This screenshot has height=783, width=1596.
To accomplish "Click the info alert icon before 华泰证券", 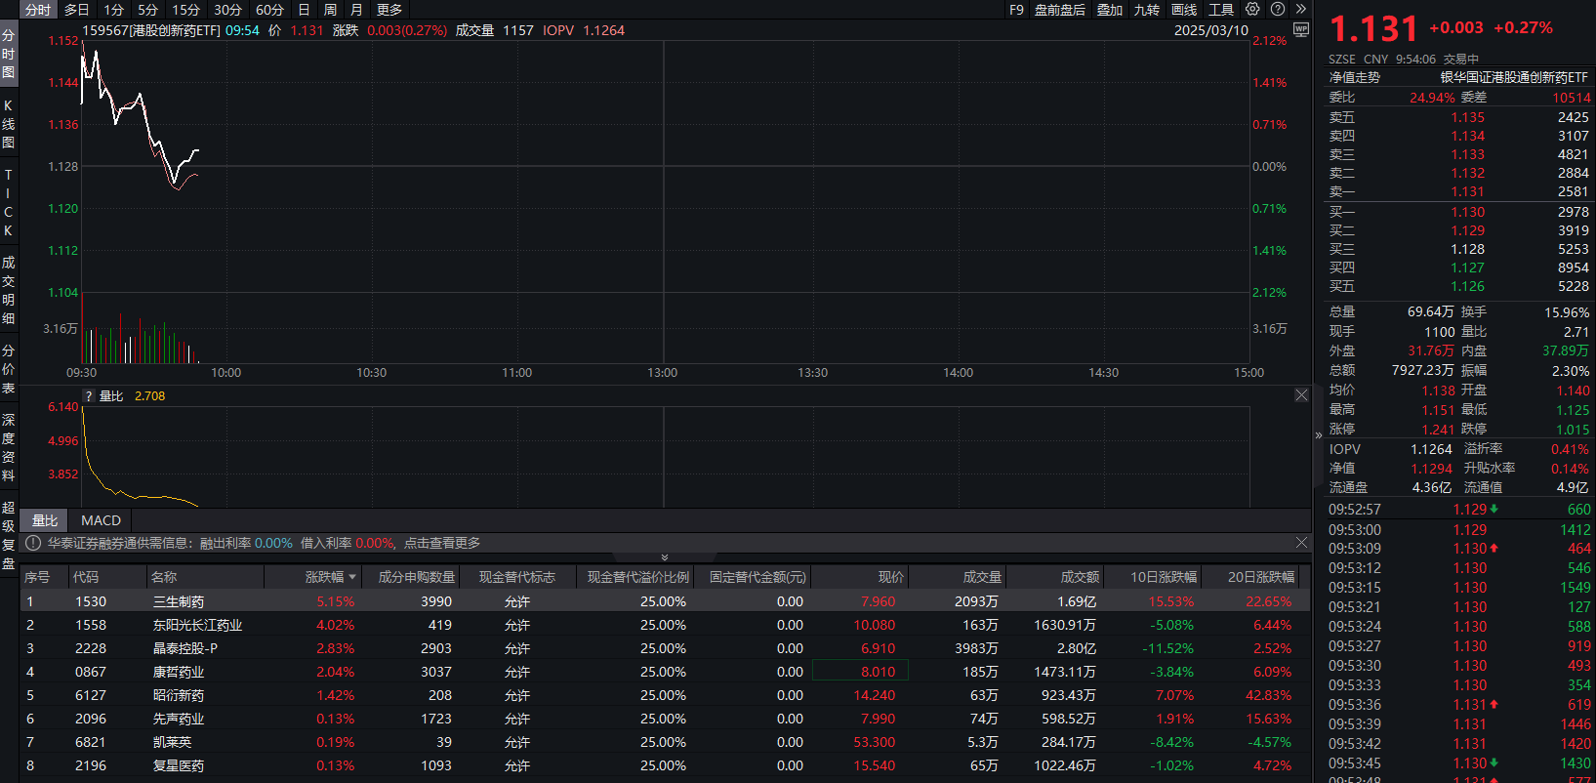I will pyautogui.click(x=32, y=543).
